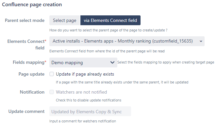
Task: Click 'Check this to disable update notifications' text
Action: coord(89,100)
